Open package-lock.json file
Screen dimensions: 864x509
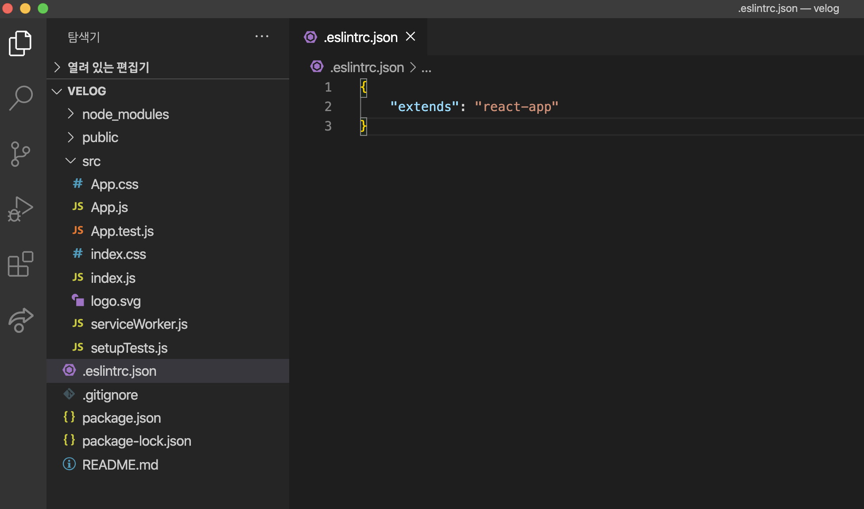168,441
